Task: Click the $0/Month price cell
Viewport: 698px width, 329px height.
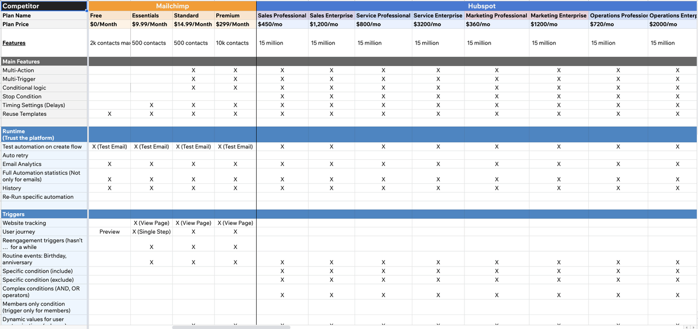Action: coord(110,24)
